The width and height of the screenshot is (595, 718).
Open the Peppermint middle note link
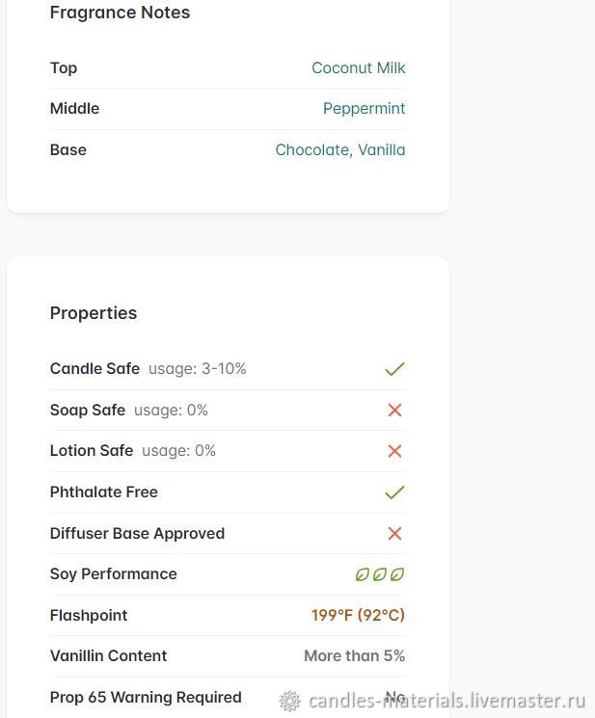[364, 109]
